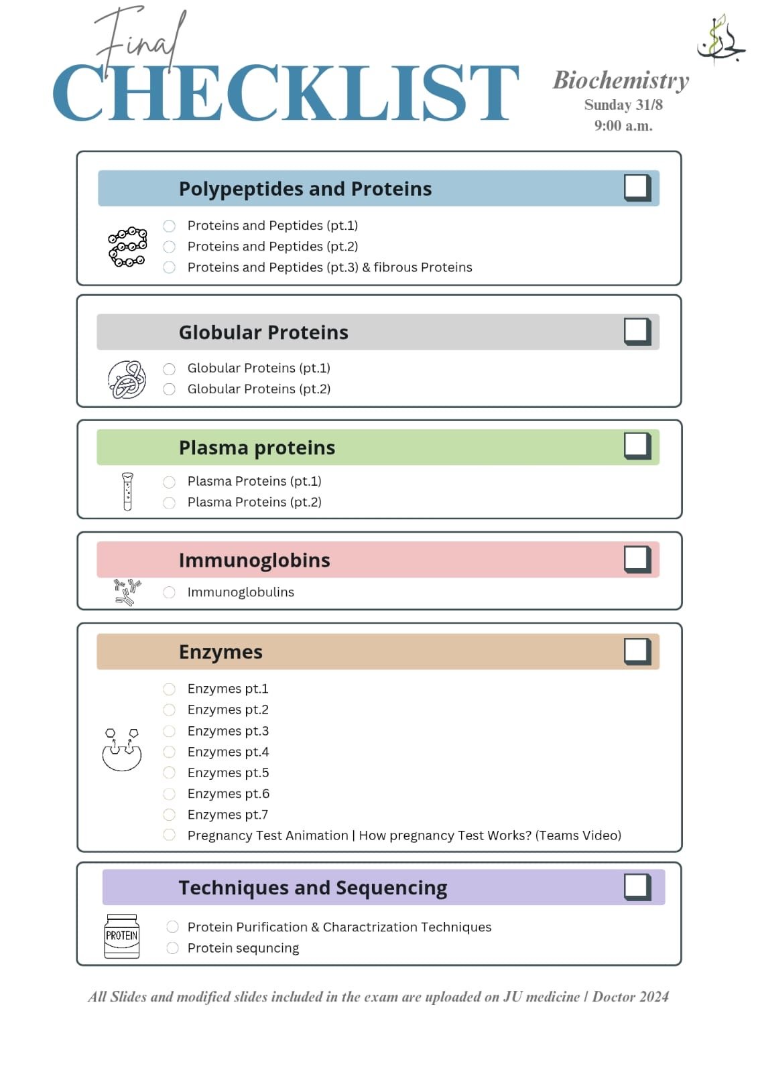Click the Pregnancy Test Animation video item

[x=404, y=835]
